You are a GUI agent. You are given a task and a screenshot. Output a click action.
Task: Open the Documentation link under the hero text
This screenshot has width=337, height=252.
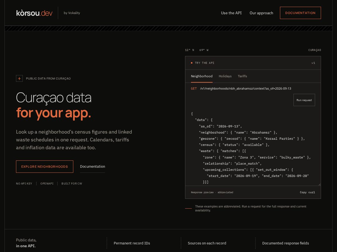[x=92, y=167]
